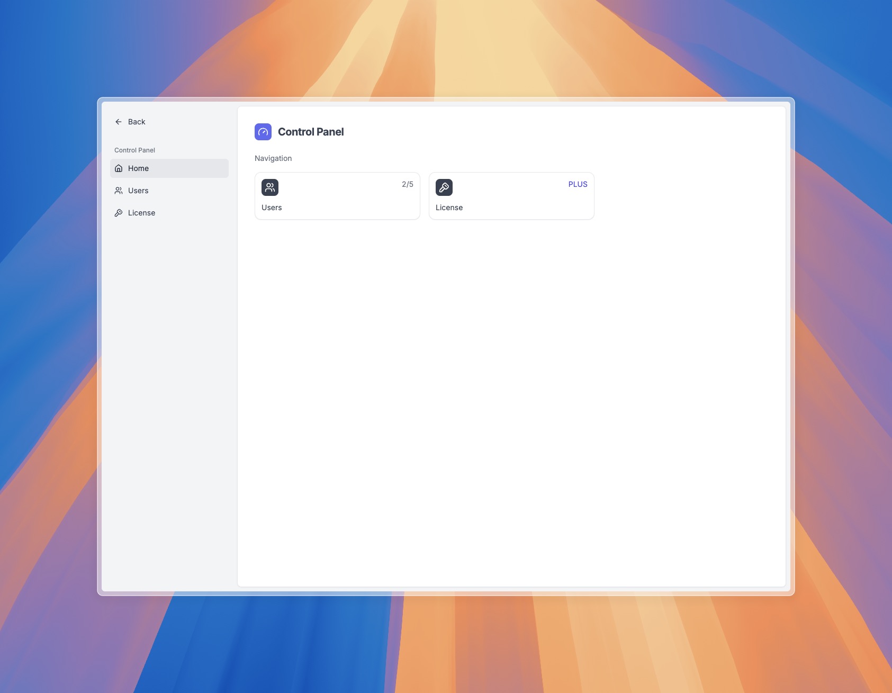This screenshot has width=892, height=693.
Task: Click the Control Panel gauge icon
Action: (263, 132)
